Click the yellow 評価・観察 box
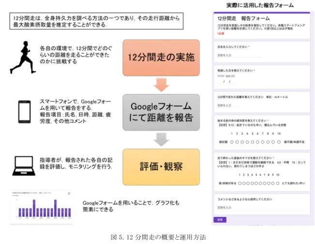The height and width of the screenshot is (244, 315). pos(161,167)
